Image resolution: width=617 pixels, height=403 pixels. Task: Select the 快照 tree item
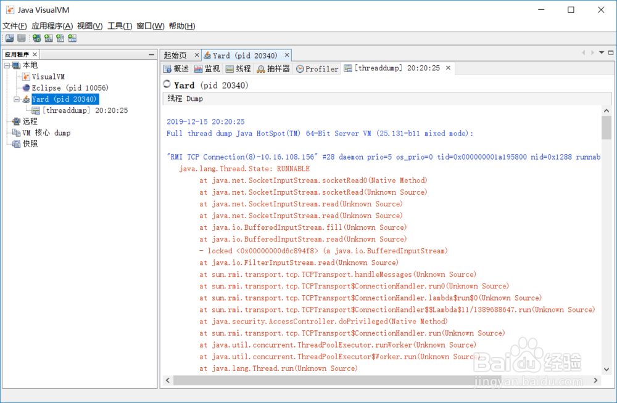tap(30, 144)
